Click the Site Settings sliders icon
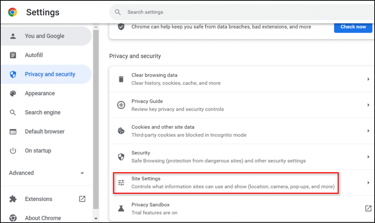Image resolution: width=375 pixels, height=223 pixels. [x=121, y=182]
